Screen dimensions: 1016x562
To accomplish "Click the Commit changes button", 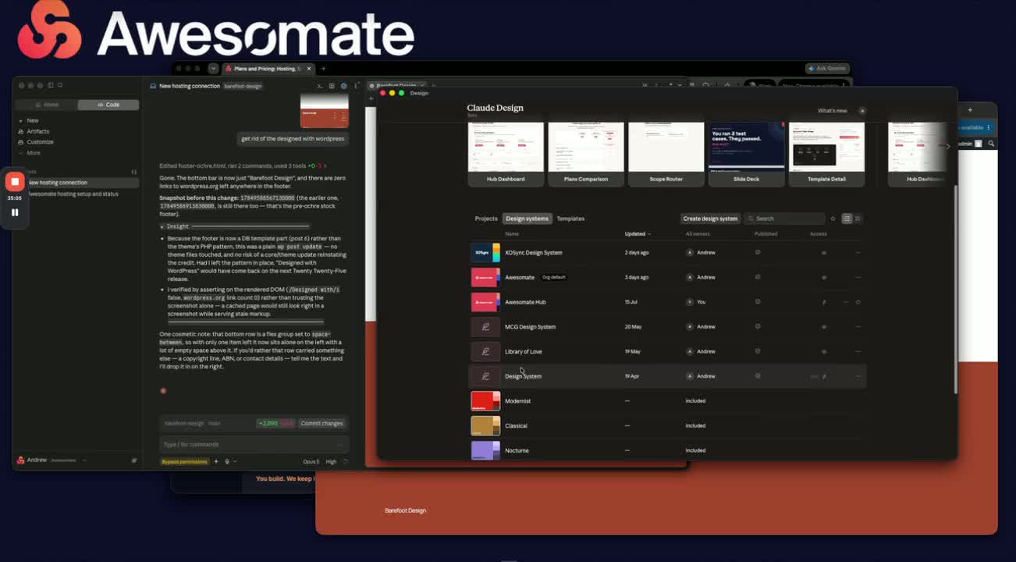I will pyautogui.click(x=321, y=423).
